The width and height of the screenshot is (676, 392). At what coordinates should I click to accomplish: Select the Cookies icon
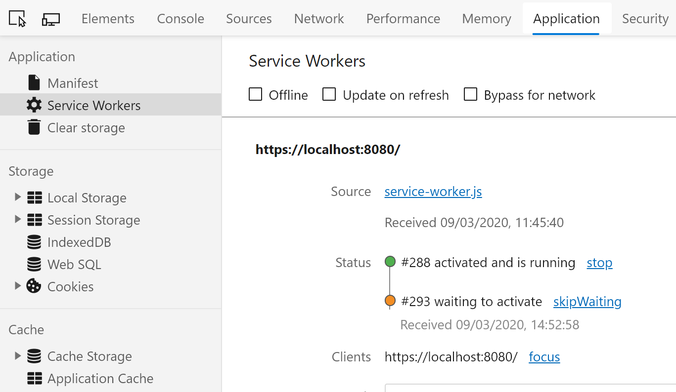tap(34, 286)
